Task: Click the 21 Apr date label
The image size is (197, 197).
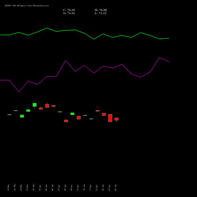Action: pyautogui.click(x=97, y=188)
